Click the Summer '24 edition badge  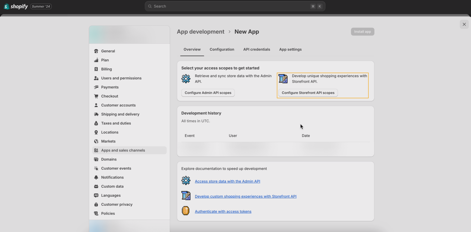pyautogui.click(x=41, y=6)
